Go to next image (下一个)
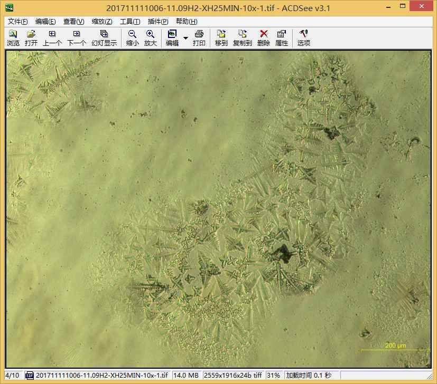 [77, 38]
